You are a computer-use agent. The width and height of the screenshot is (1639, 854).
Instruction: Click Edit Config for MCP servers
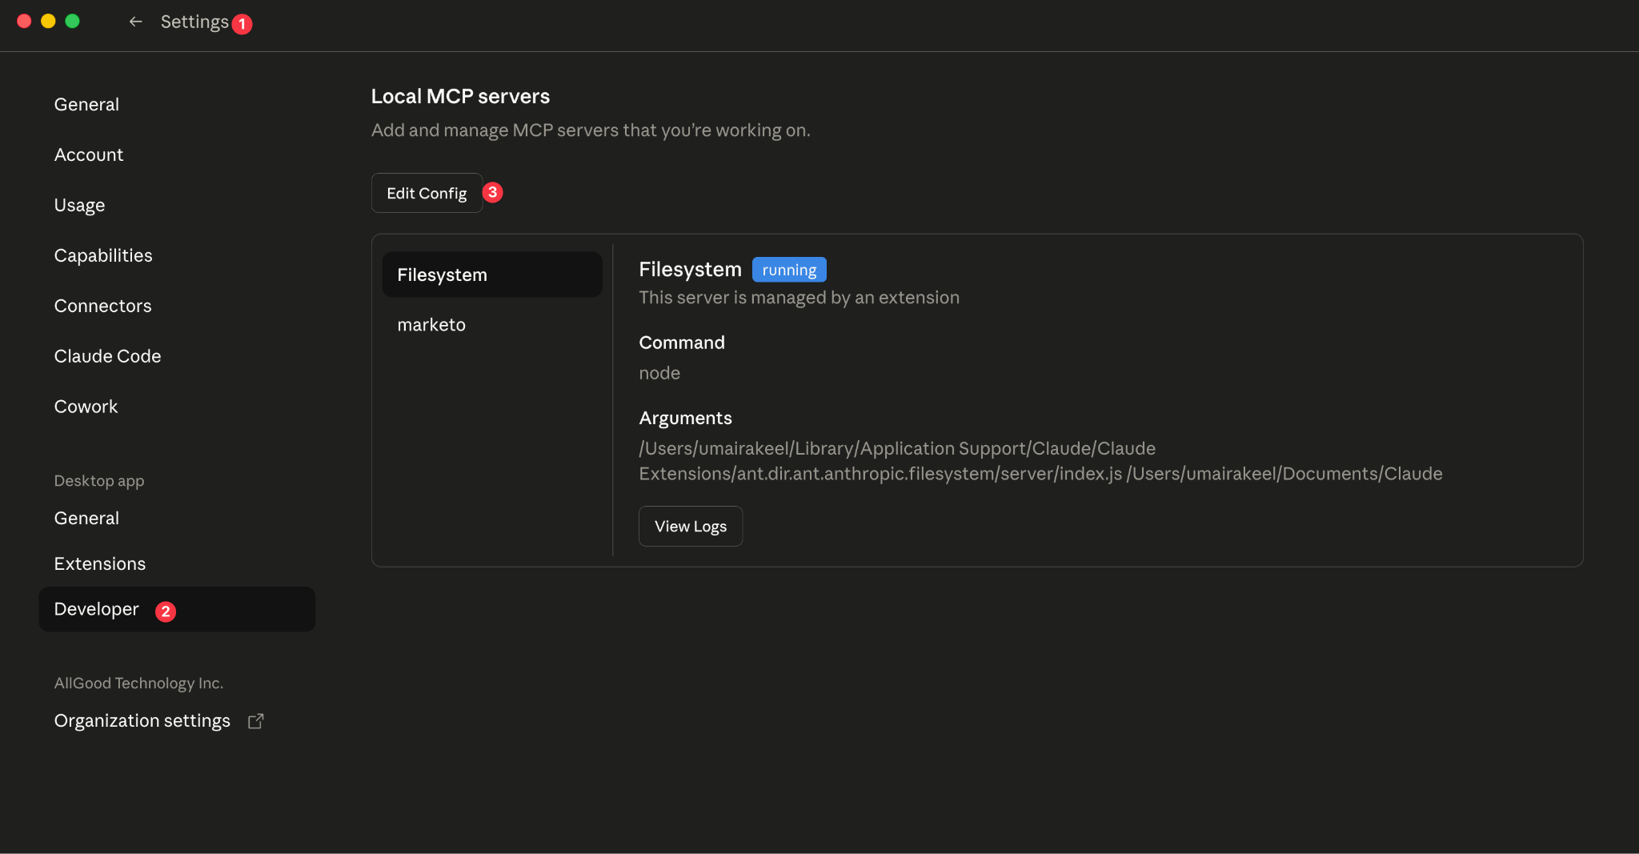(427, 192)
